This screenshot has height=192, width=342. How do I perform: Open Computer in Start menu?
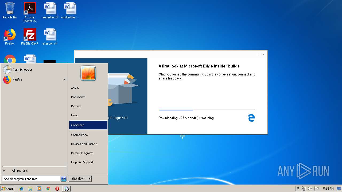[88, 125]
